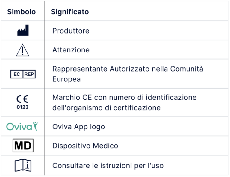The image size is (230, 177).
Task: Click the EC REP symbol
Action: [x=23, y=74]
